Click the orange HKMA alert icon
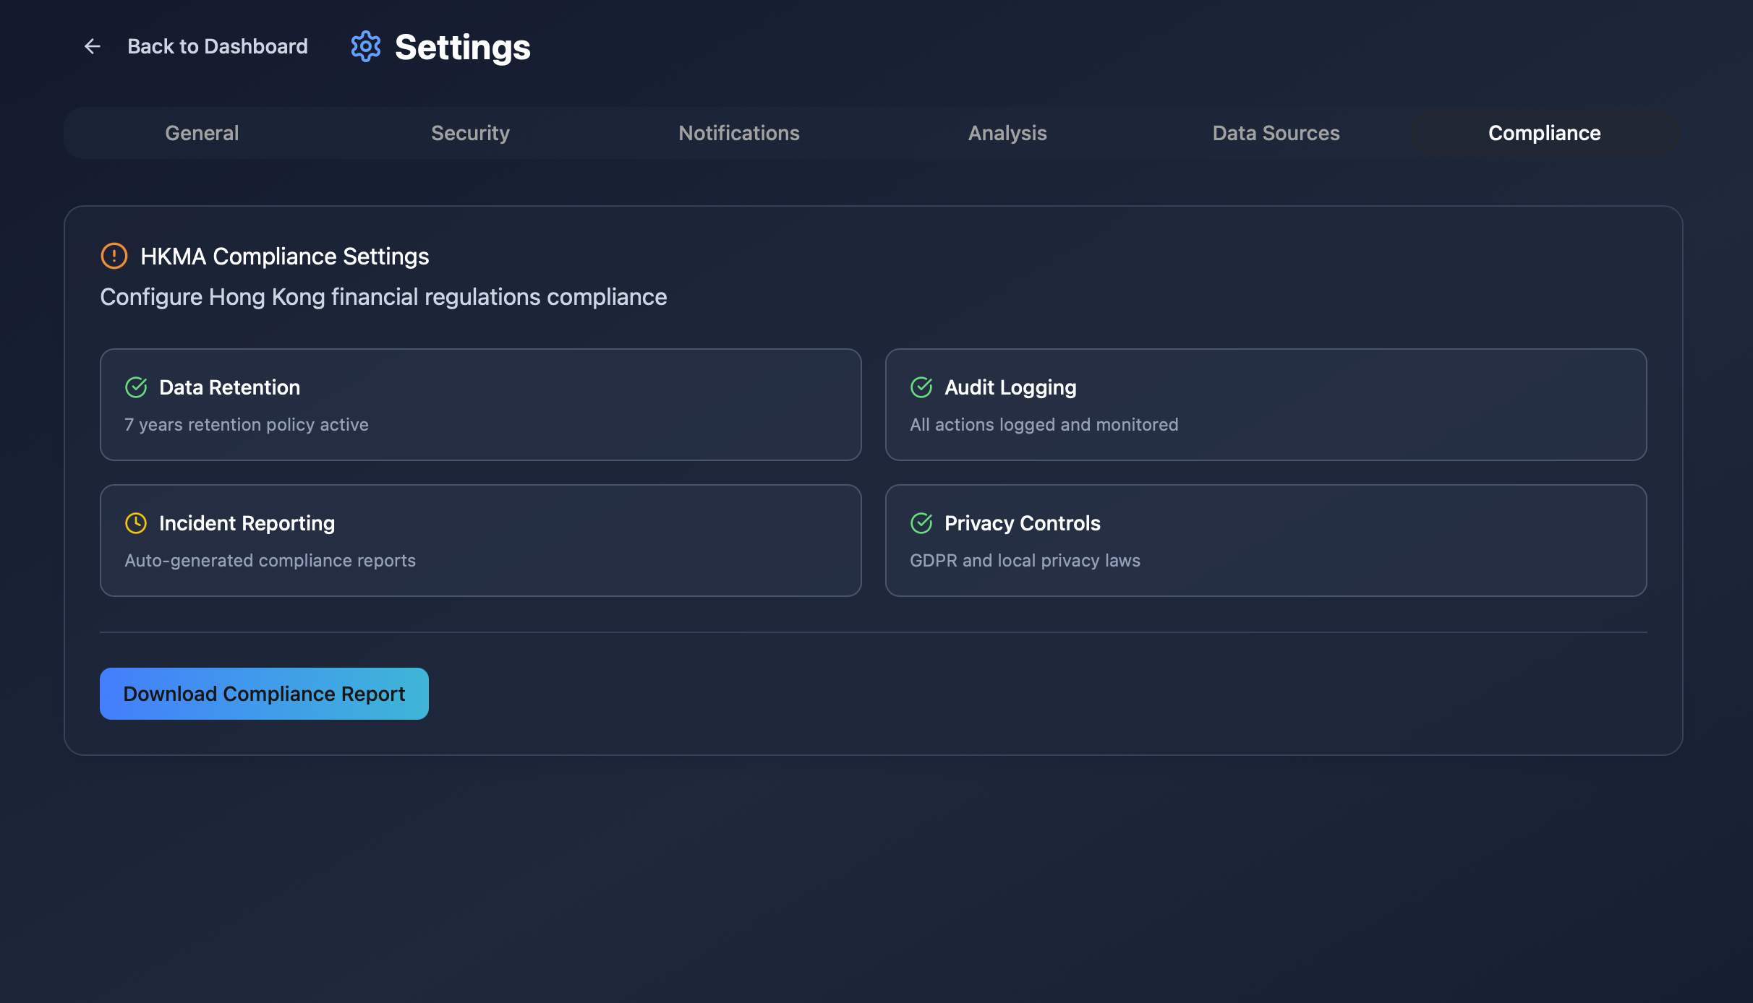Viewport: 1753px width, 1003px height. pos(114,256)
